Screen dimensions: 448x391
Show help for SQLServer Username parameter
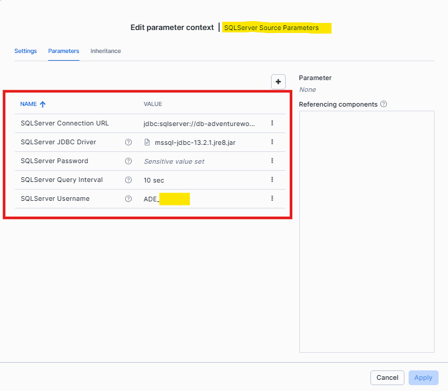128,198
